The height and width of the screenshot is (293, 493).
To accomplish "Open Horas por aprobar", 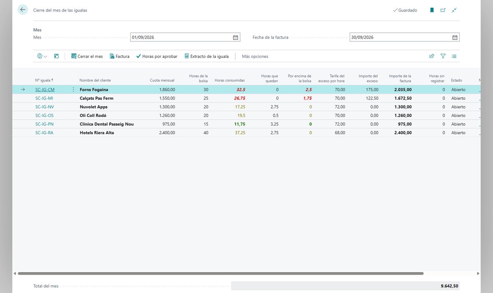I will click(x=157, y=56).
